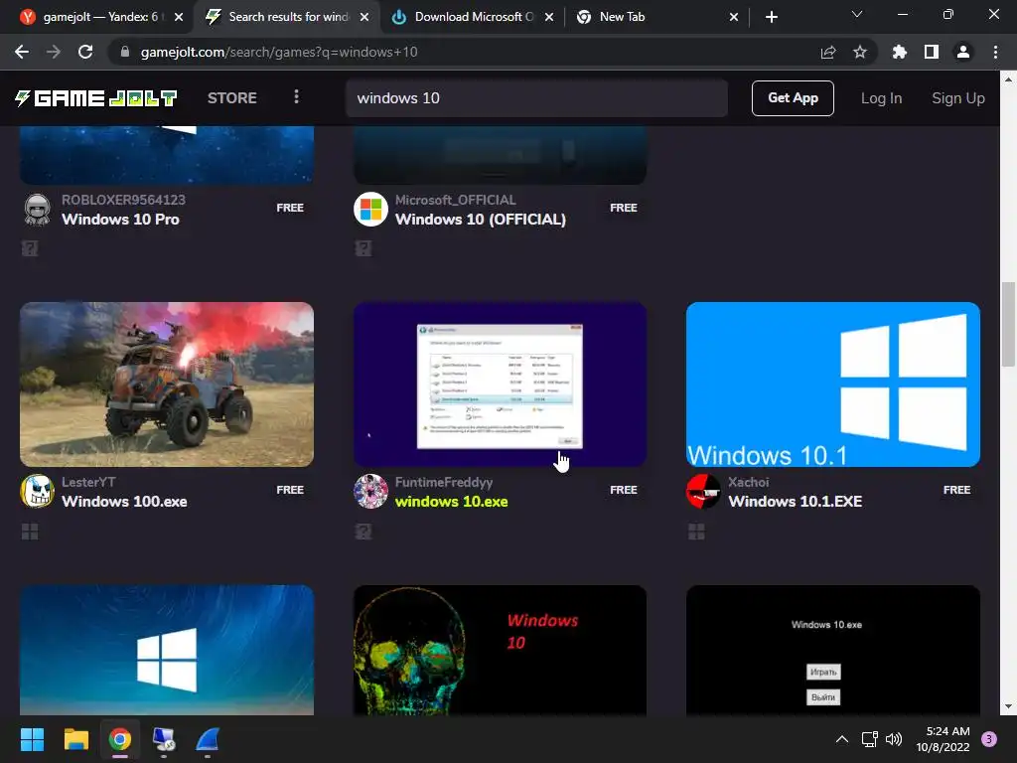
Task: Reload the page
Action: pos(85,52)
